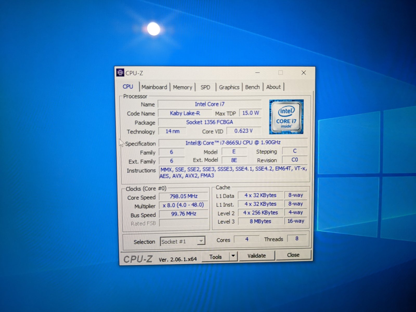Go to the Bench tab
Viewport: 416px width, 312px height.
tap(252, 87)
